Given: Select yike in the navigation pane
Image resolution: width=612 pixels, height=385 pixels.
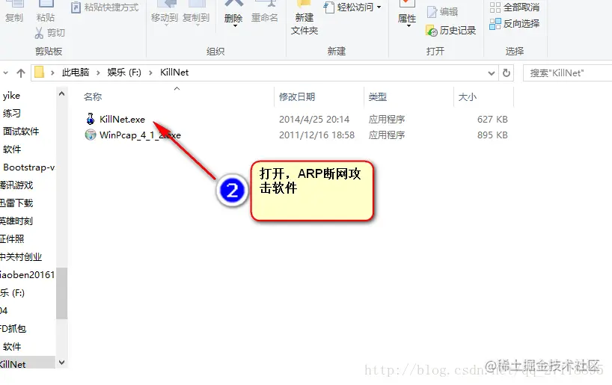Looking at the screenshot, I should pyautogui.click(x=11, y=96).
